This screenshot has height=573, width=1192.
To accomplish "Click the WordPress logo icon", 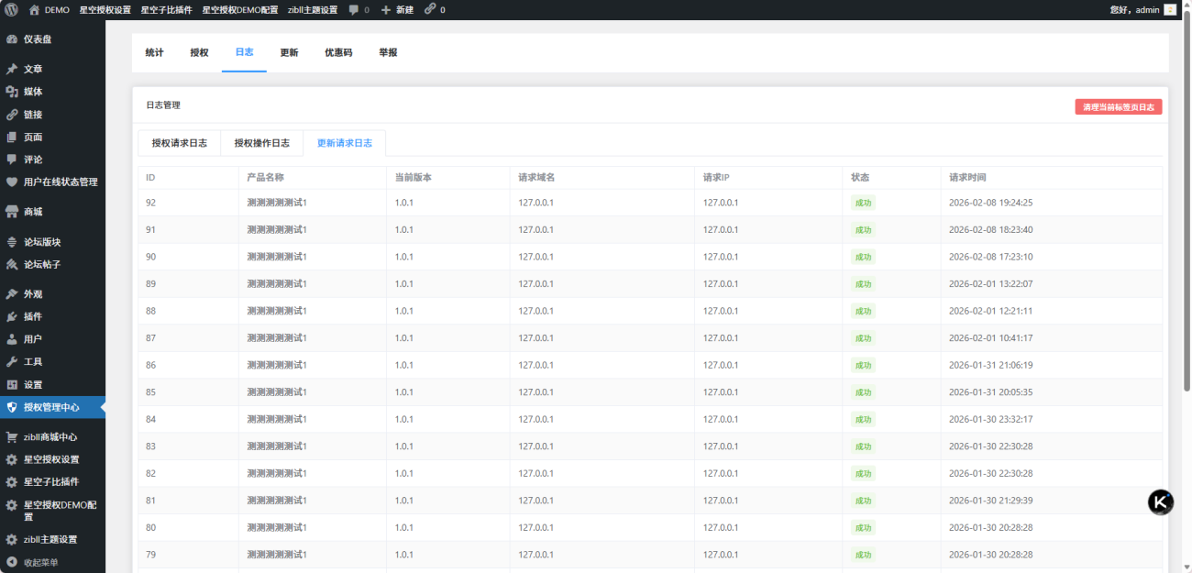I will [11, 10].
